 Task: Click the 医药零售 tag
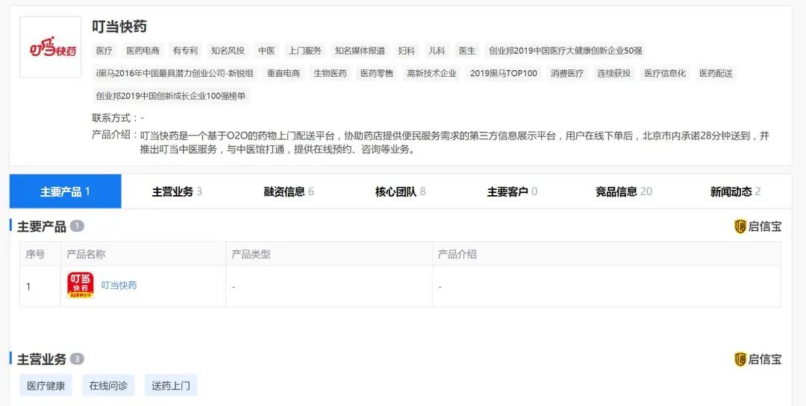click(377, 73)
